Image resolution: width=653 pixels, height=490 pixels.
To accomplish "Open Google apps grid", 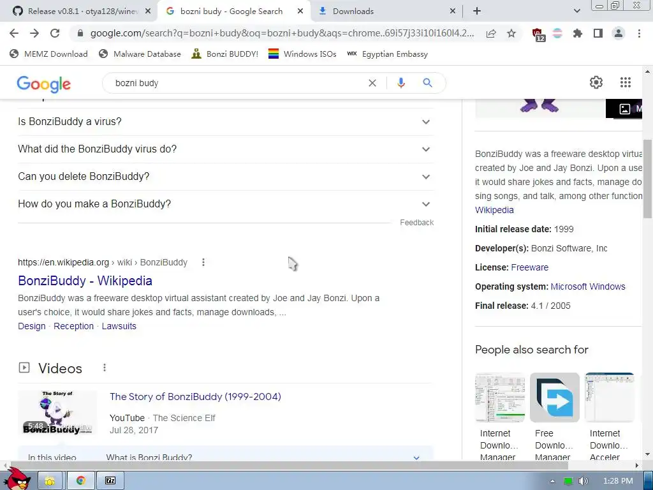I will tap(625, 82).
